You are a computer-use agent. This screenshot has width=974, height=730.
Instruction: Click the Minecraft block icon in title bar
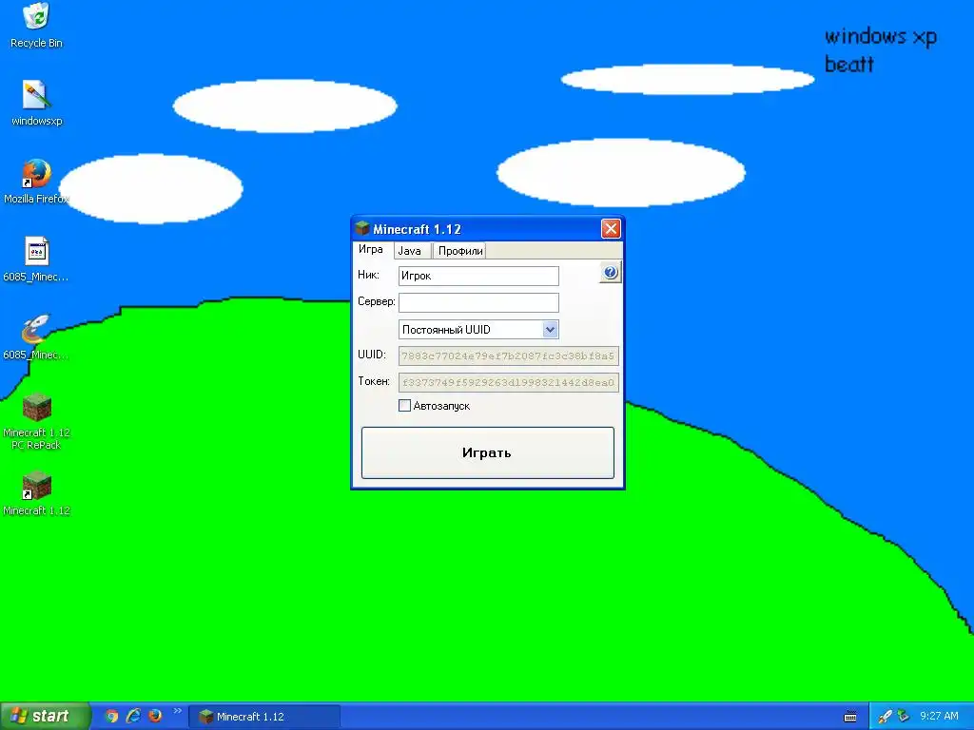pyautogui.click(x=362, y=228)
